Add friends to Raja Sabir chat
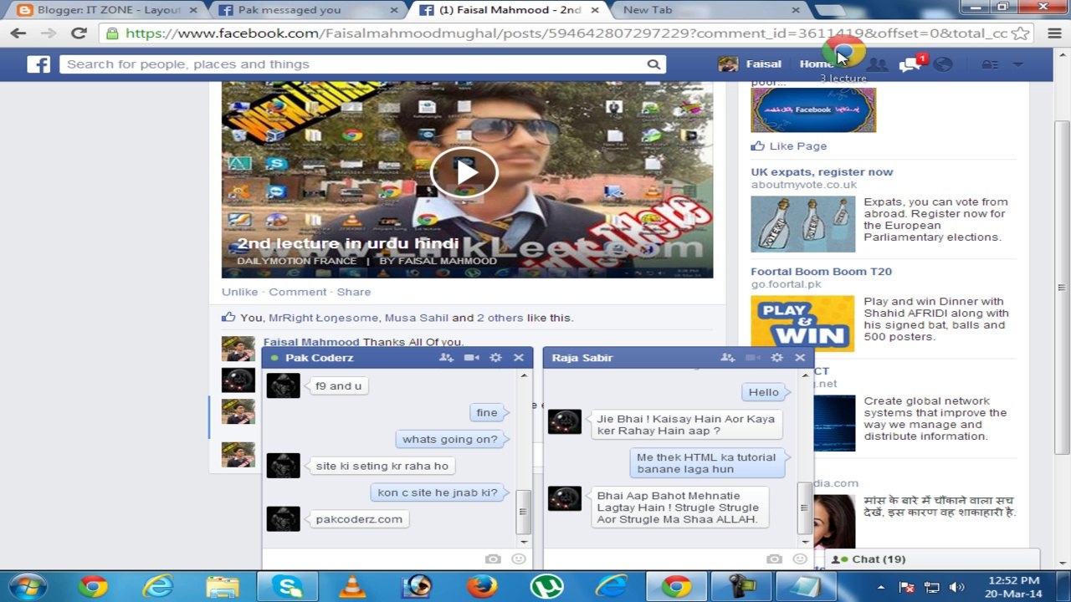The height and width of the screenshot is (602, 1071). [x=727, y=357]
